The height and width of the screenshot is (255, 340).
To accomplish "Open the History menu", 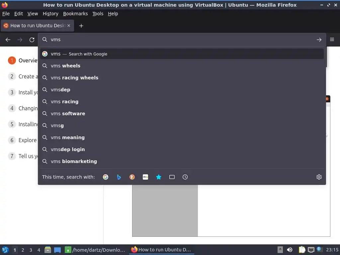I will click(50, 14).
